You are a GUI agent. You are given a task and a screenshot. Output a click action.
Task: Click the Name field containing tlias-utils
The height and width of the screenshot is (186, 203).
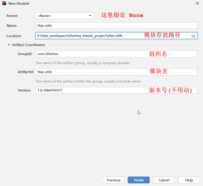point(116,26)
